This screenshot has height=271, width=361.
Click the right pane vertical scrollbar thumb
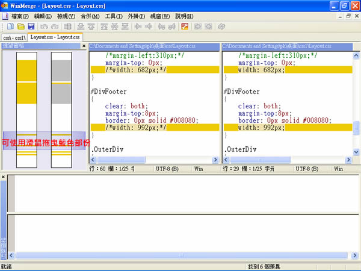[x=356, y=128]
